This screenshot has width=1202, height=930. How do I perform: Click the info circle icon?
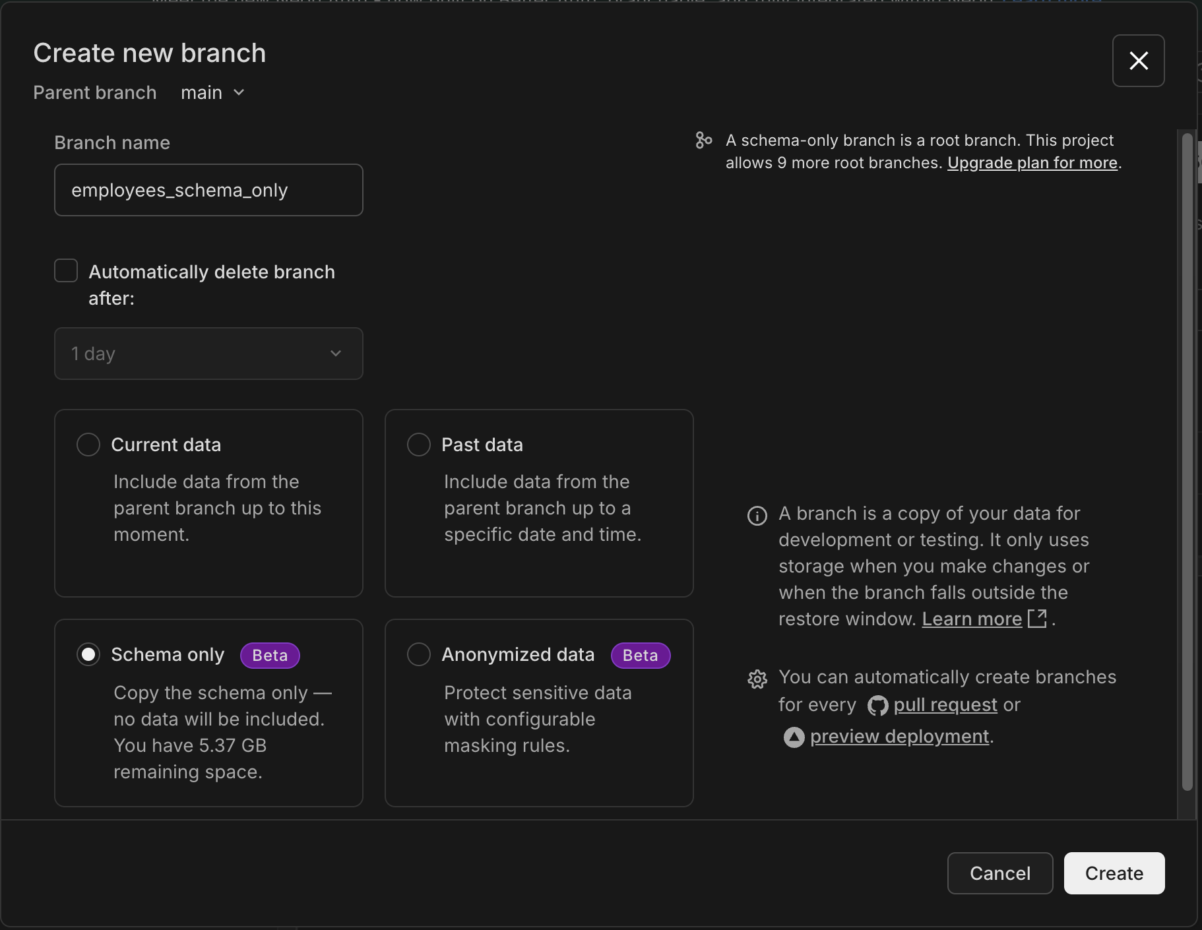click(757, 515)
